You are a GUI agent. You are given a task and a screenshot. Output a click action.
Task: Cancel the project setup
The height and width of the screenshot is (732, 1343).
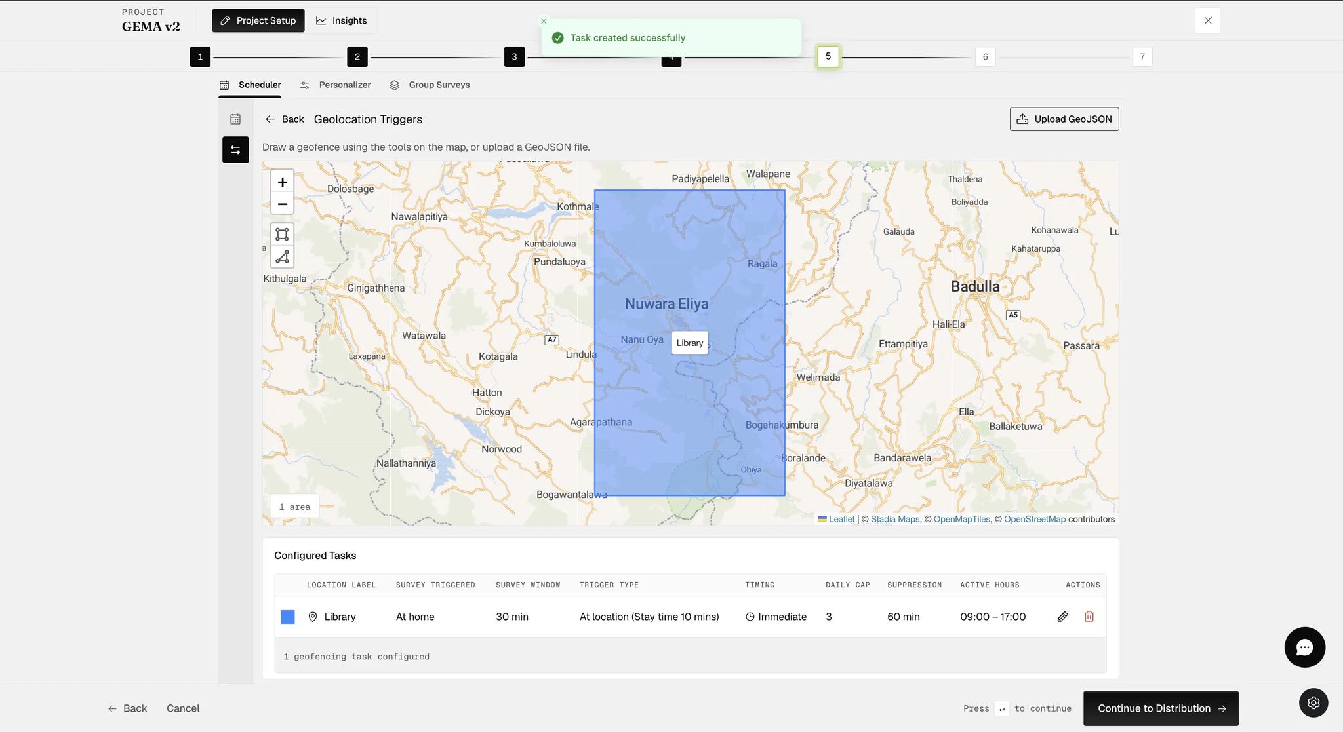click(183, 708)
